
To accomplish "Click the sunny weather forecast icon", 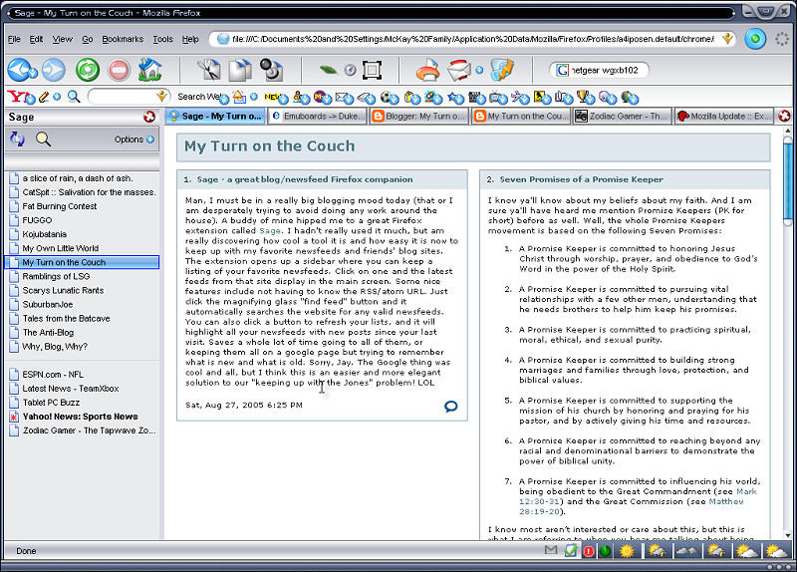I will pyautogui.click(x=627, y=551).
